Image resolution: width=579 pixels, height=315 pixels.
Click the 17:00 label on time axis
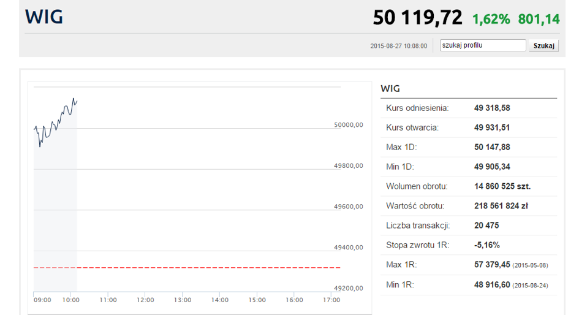331,300
